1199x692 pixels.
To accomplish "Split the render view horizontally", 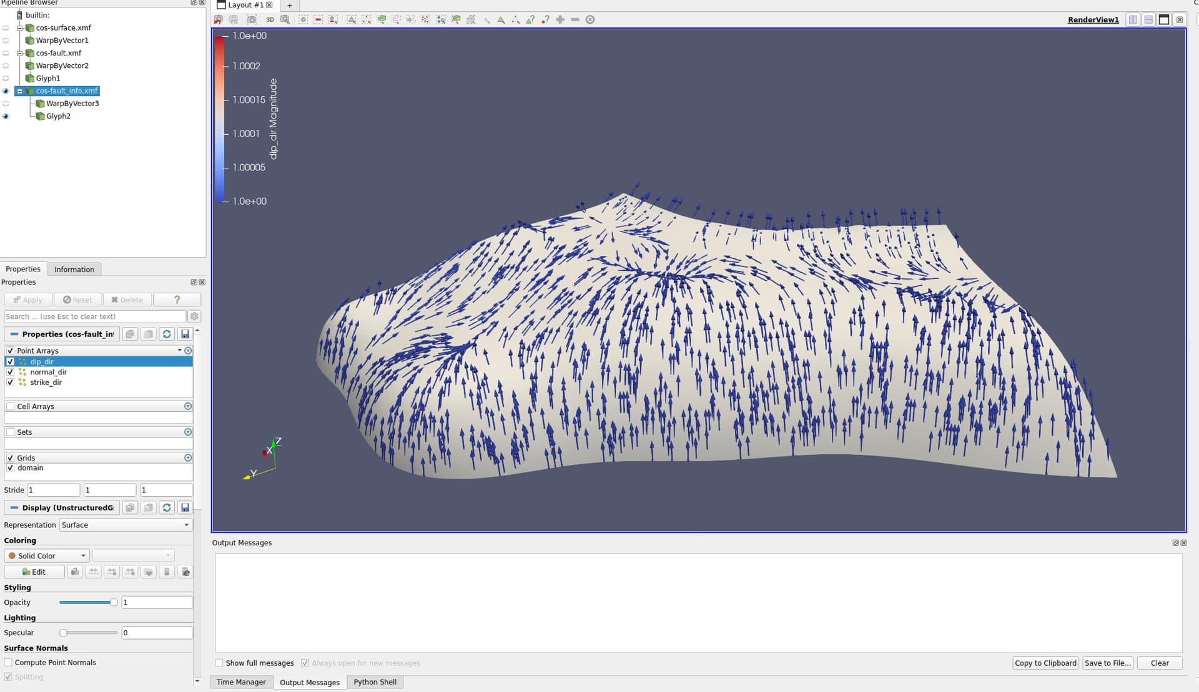I will point(1133,20).
